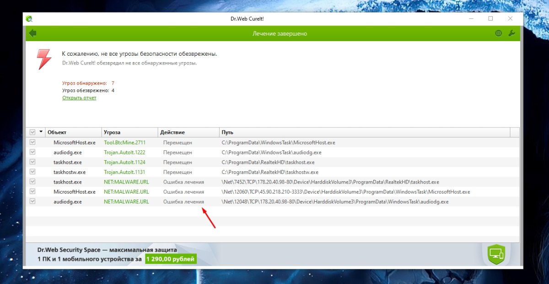Open NET:MALWARE.URL link in \Net\12060 row
The image size is (549, 284).
126,192
